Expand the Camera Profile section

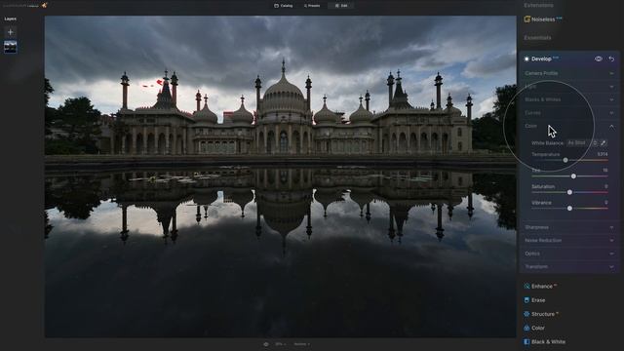click(x=569, y=73)
